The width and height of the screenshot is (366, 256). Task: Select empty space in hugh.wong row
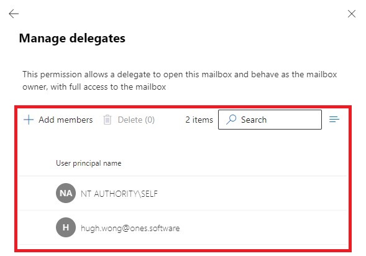pos(263,227)
